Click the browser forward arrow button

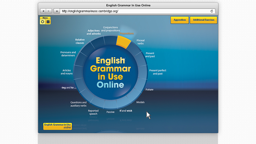(x=49, y=11)
